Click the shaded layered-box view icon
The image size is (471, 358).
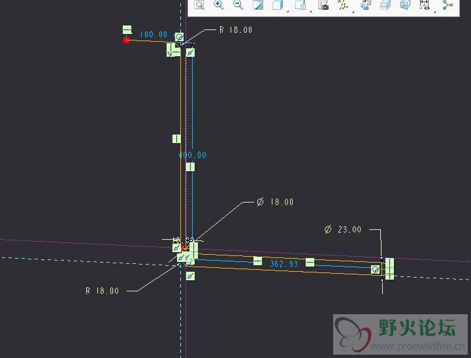click(x=385, y=5)
